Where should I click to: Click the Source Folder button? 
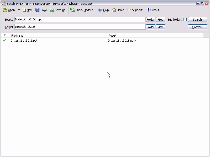coord(150,20)
